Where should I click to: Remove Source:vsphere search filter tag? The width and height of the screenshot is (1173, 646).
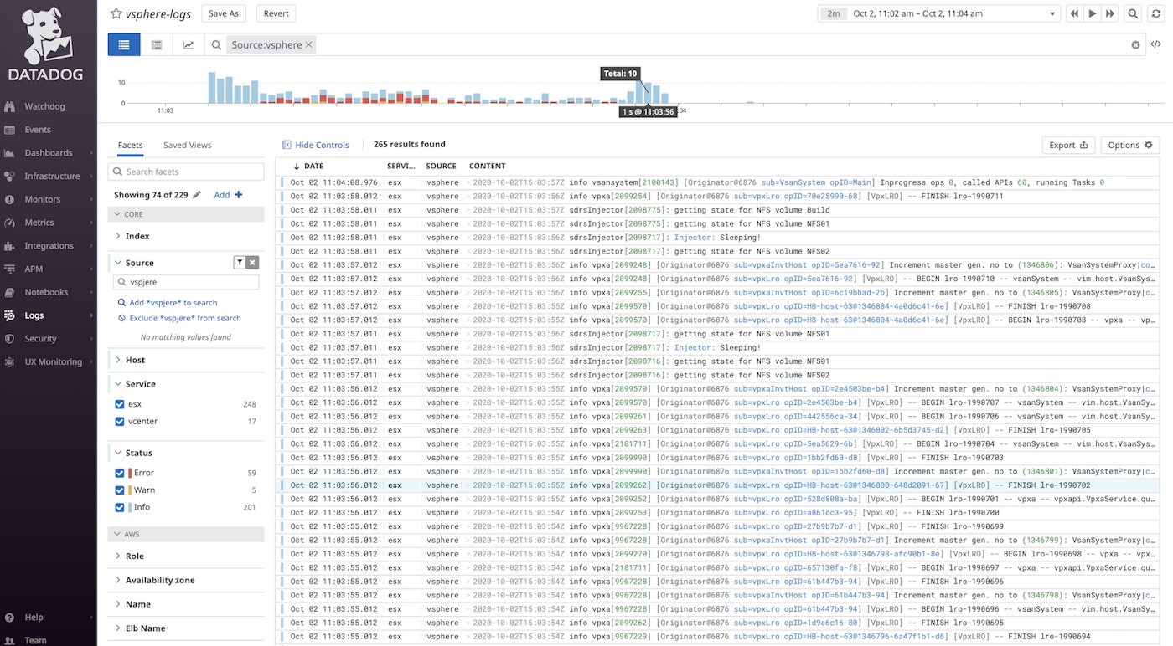(308, 45)
